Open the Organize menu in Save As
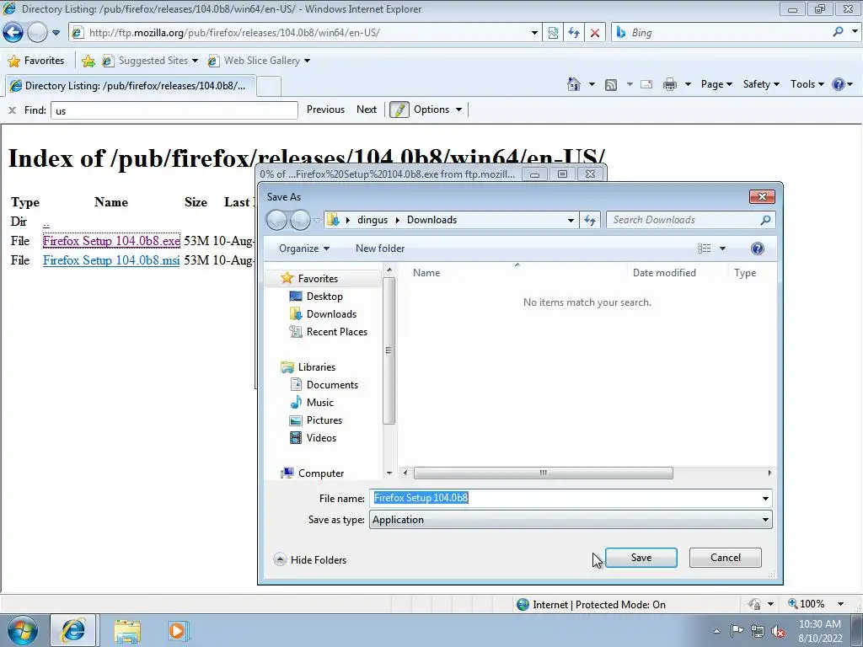This screenshot has width=863, height=647. point(303,249)
